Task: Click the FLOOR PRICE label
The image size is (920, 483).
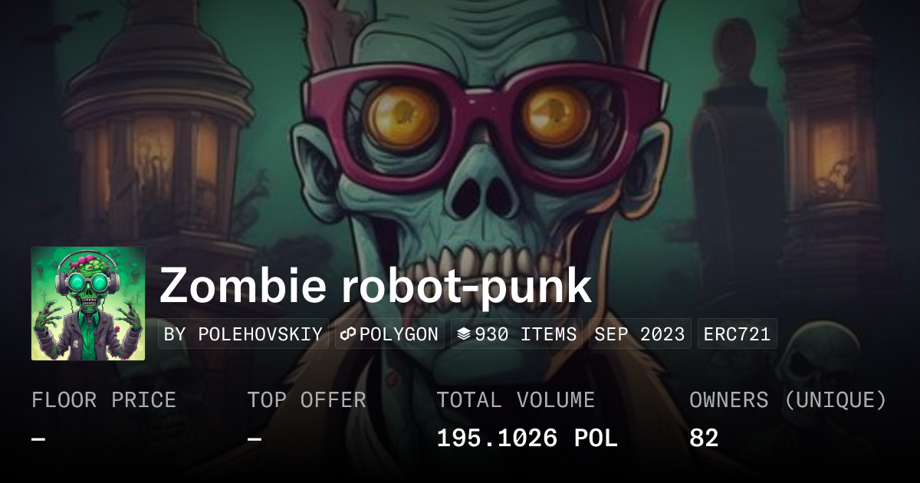Action: pos(103,400)
